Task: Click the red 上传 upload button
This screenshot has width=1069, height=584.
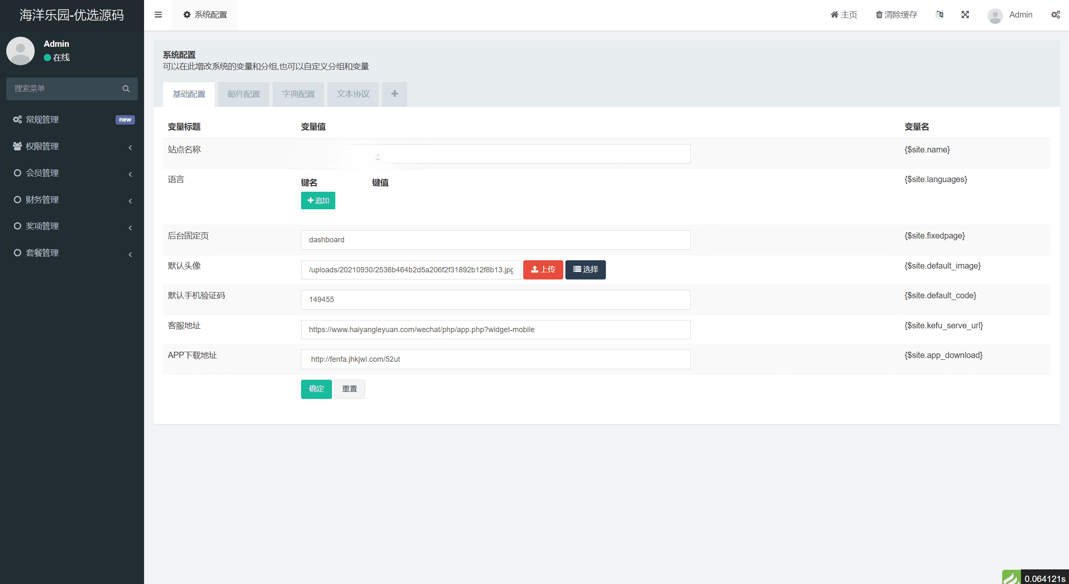Action: pos(543,269)
